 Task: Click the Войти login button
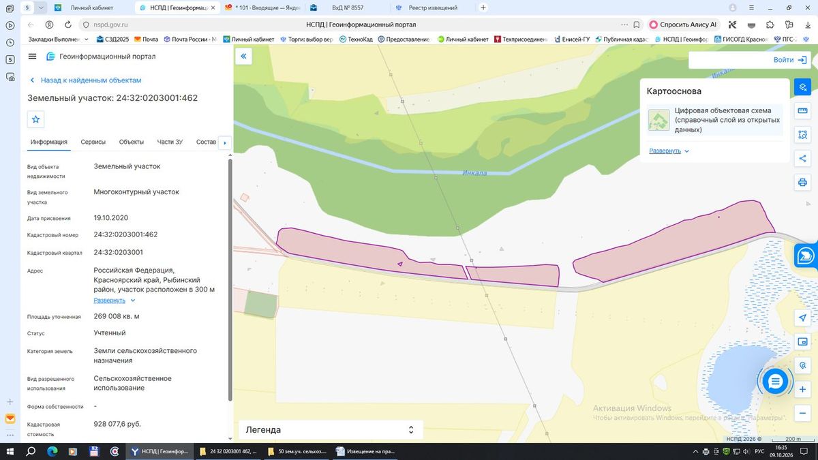click(790, 60)
